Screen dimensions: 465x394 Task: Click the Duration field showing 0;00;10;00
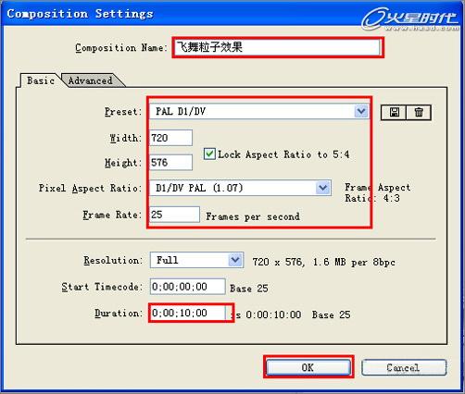pos(188,313)
